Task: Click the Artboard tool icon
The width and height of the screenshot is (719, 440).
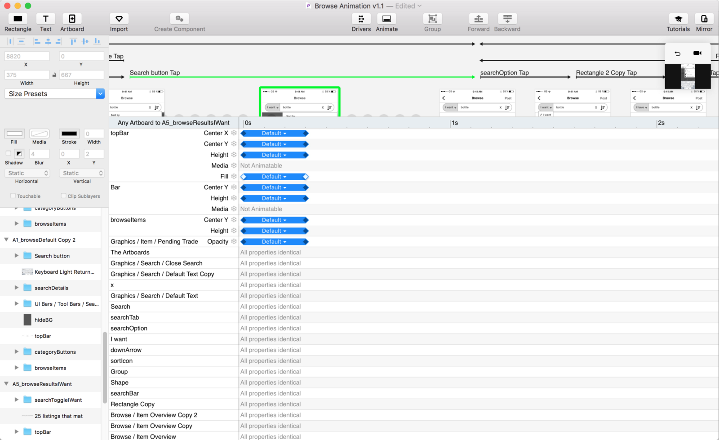Action: point(72,19)
